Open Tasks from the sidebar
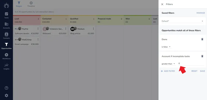Image resolution: width=207 pixels, height=100 pixels. point(6,15)
